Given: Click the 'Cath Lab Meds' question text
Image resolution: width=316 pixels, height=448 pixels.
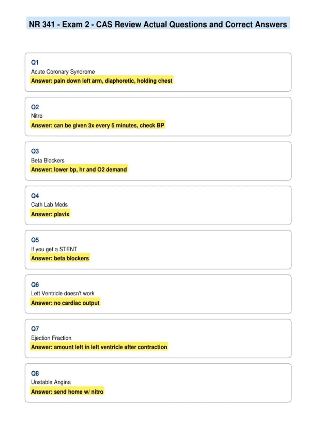Looking at the screenshot, I should (x=49, y=204).
